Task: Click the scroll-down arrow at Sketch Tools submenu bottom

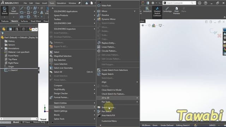Action: [100, 125]
